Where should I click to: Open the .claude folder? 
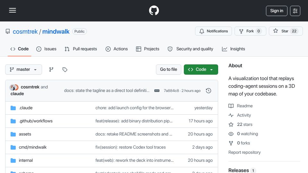click(26, 108)
